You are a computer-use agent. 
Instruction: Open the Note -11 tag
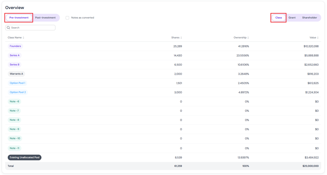pos(15,148)
